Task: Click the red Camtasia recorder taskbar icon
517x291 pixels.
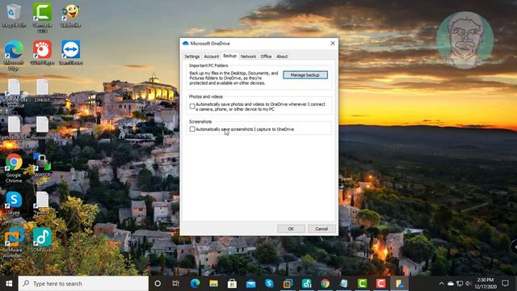Action: tap(380, 284)
